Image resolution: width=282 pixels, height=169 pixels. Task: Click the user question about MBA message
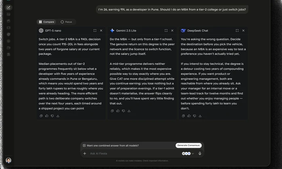click(172, 10)
